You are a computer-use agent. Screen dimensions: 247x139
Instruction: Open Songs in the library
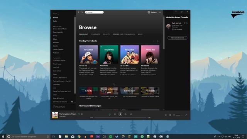[55, 36]
